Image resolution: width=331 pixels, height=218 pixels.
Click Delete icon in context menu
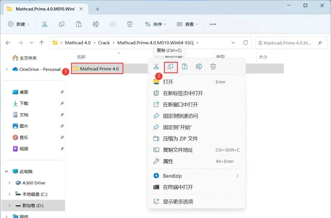point(213,67)
